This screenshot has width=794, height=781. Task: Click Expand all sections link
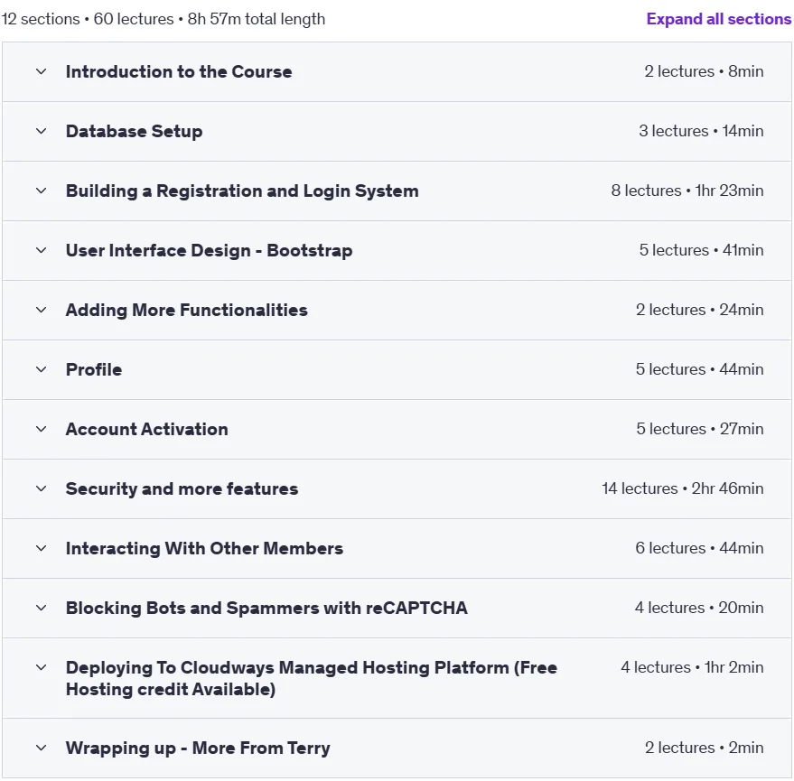[718, 19]
